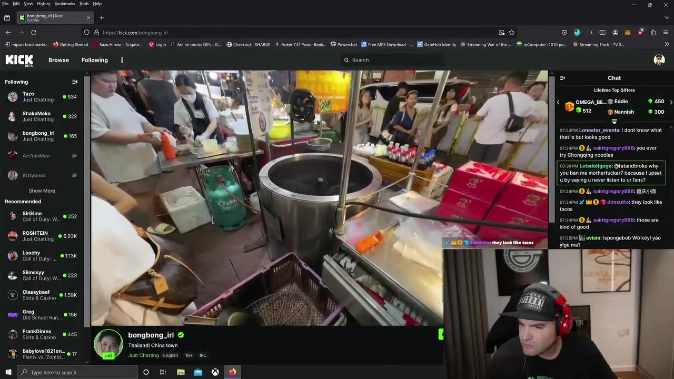Toggle Firefox sidebar icon

coord(602,33)
